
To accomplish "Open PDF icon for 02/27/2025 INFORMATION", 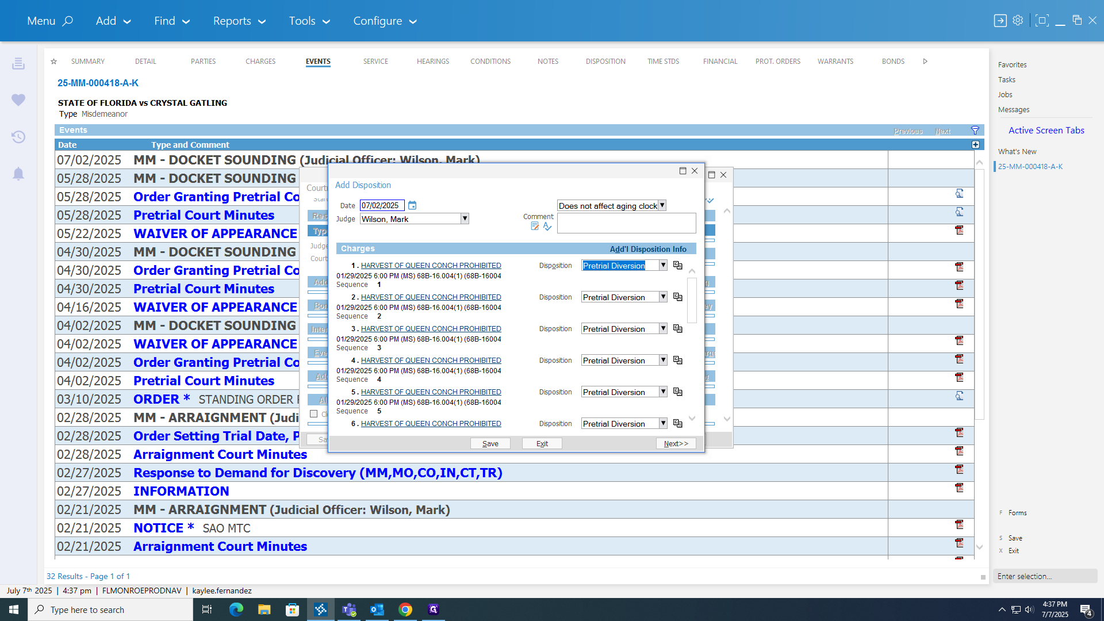I will tap(959, 488).
